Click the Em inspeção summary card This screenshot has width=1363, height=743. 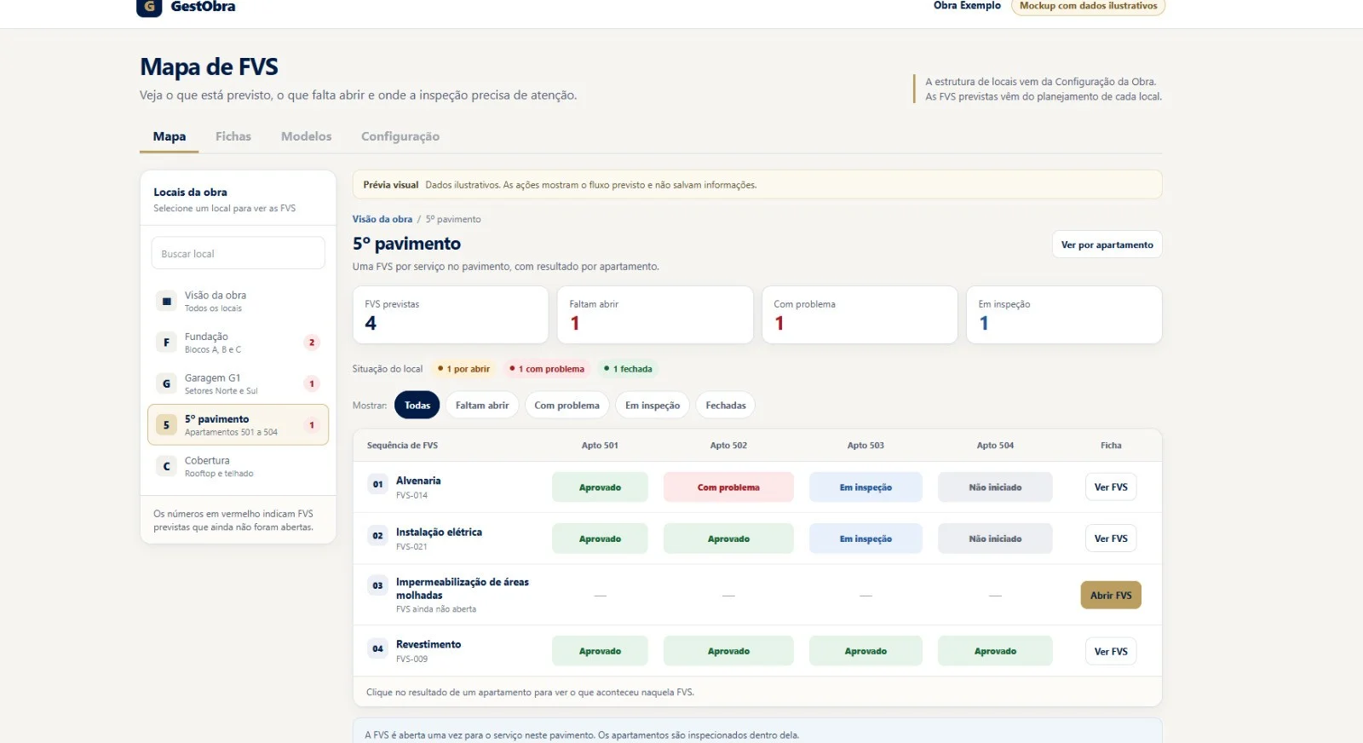click(1064, 315)
